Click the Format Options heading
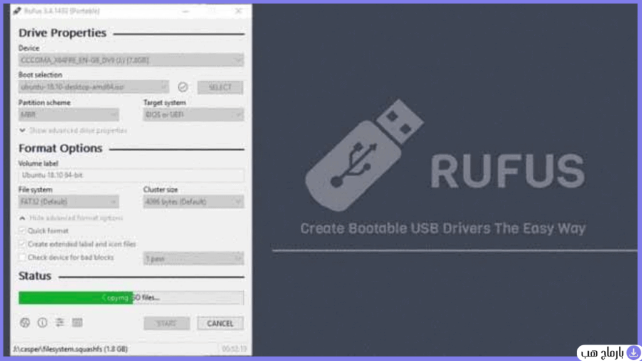This screenshot has height=361, width=642. [x=60, y=148]
